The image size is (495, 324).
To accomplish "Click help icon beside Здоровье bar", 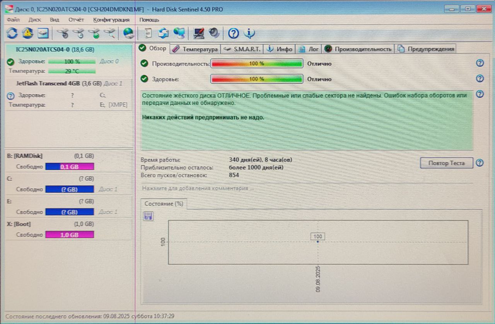I will coord(480,78).
